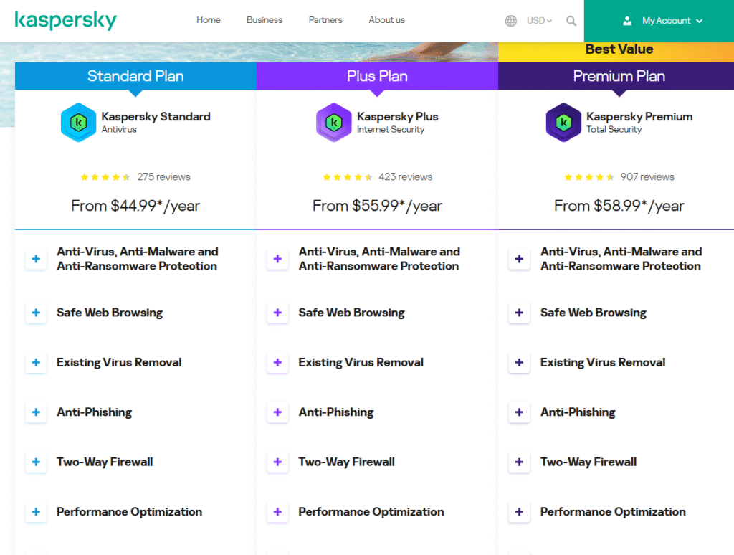Open the 907 reviews link
The height and width of the screenshot is (555, 734).
click(x=647, y=177)
